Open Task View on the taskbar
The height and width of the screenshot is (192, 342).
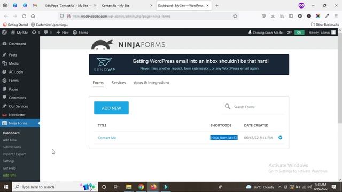[x=116, y=187]
